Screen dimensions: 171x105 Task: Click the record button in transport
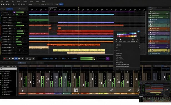click(5, 59)
